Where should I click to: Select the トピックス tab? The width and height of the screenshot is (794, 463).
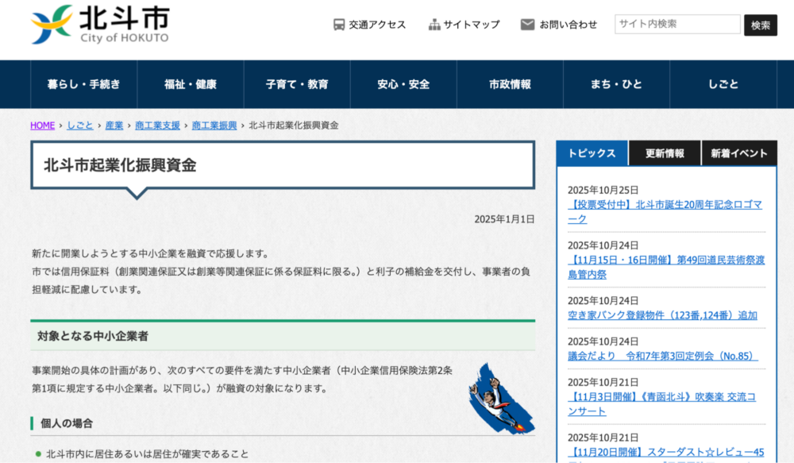pos(592,153)
